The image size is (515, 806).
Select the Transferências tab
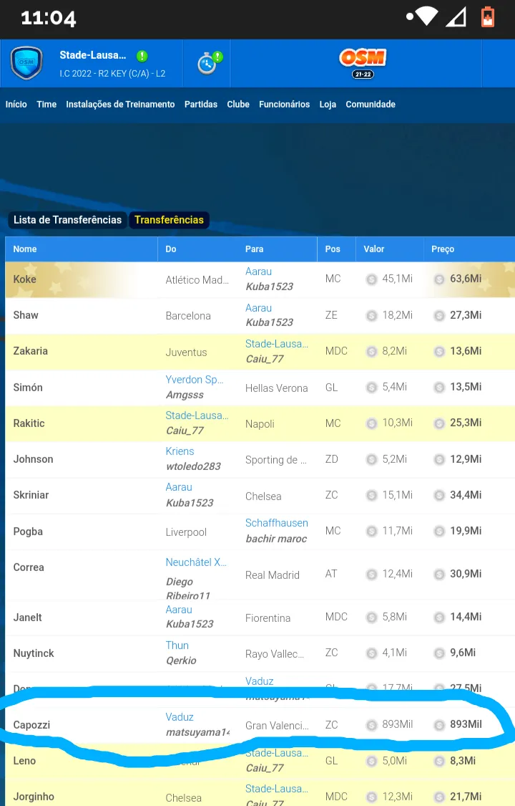[169, 220]
